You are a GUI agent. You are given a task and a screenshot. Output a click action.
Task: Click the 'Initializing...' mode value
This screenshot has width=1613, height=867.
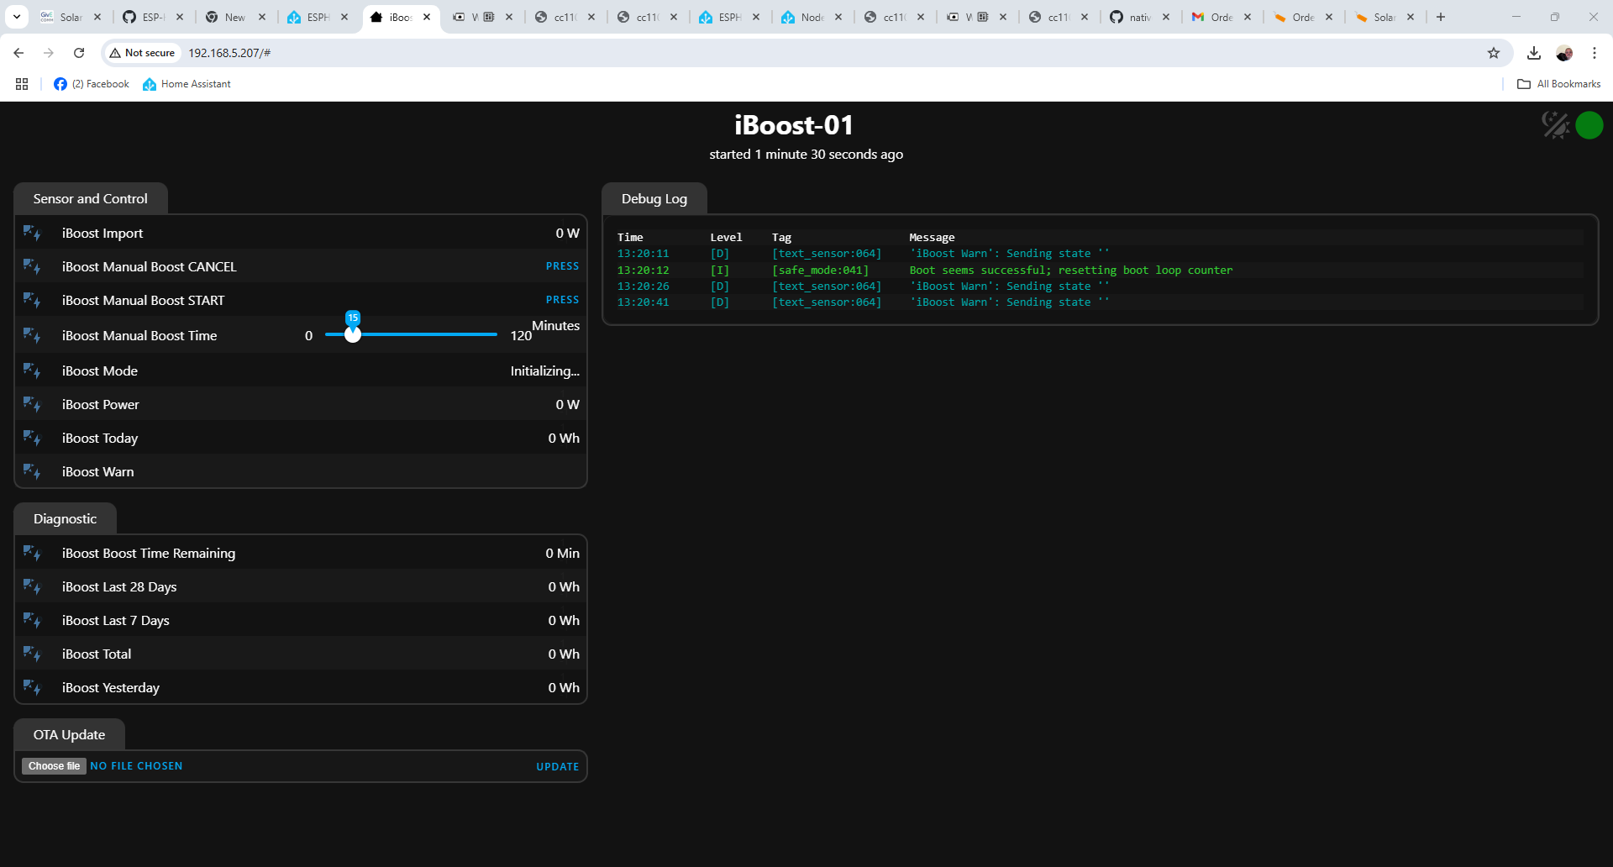point(545,370)
